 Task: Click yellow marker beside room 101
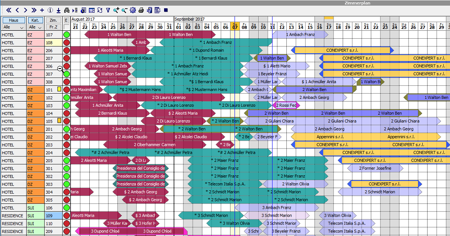[59, 89]
